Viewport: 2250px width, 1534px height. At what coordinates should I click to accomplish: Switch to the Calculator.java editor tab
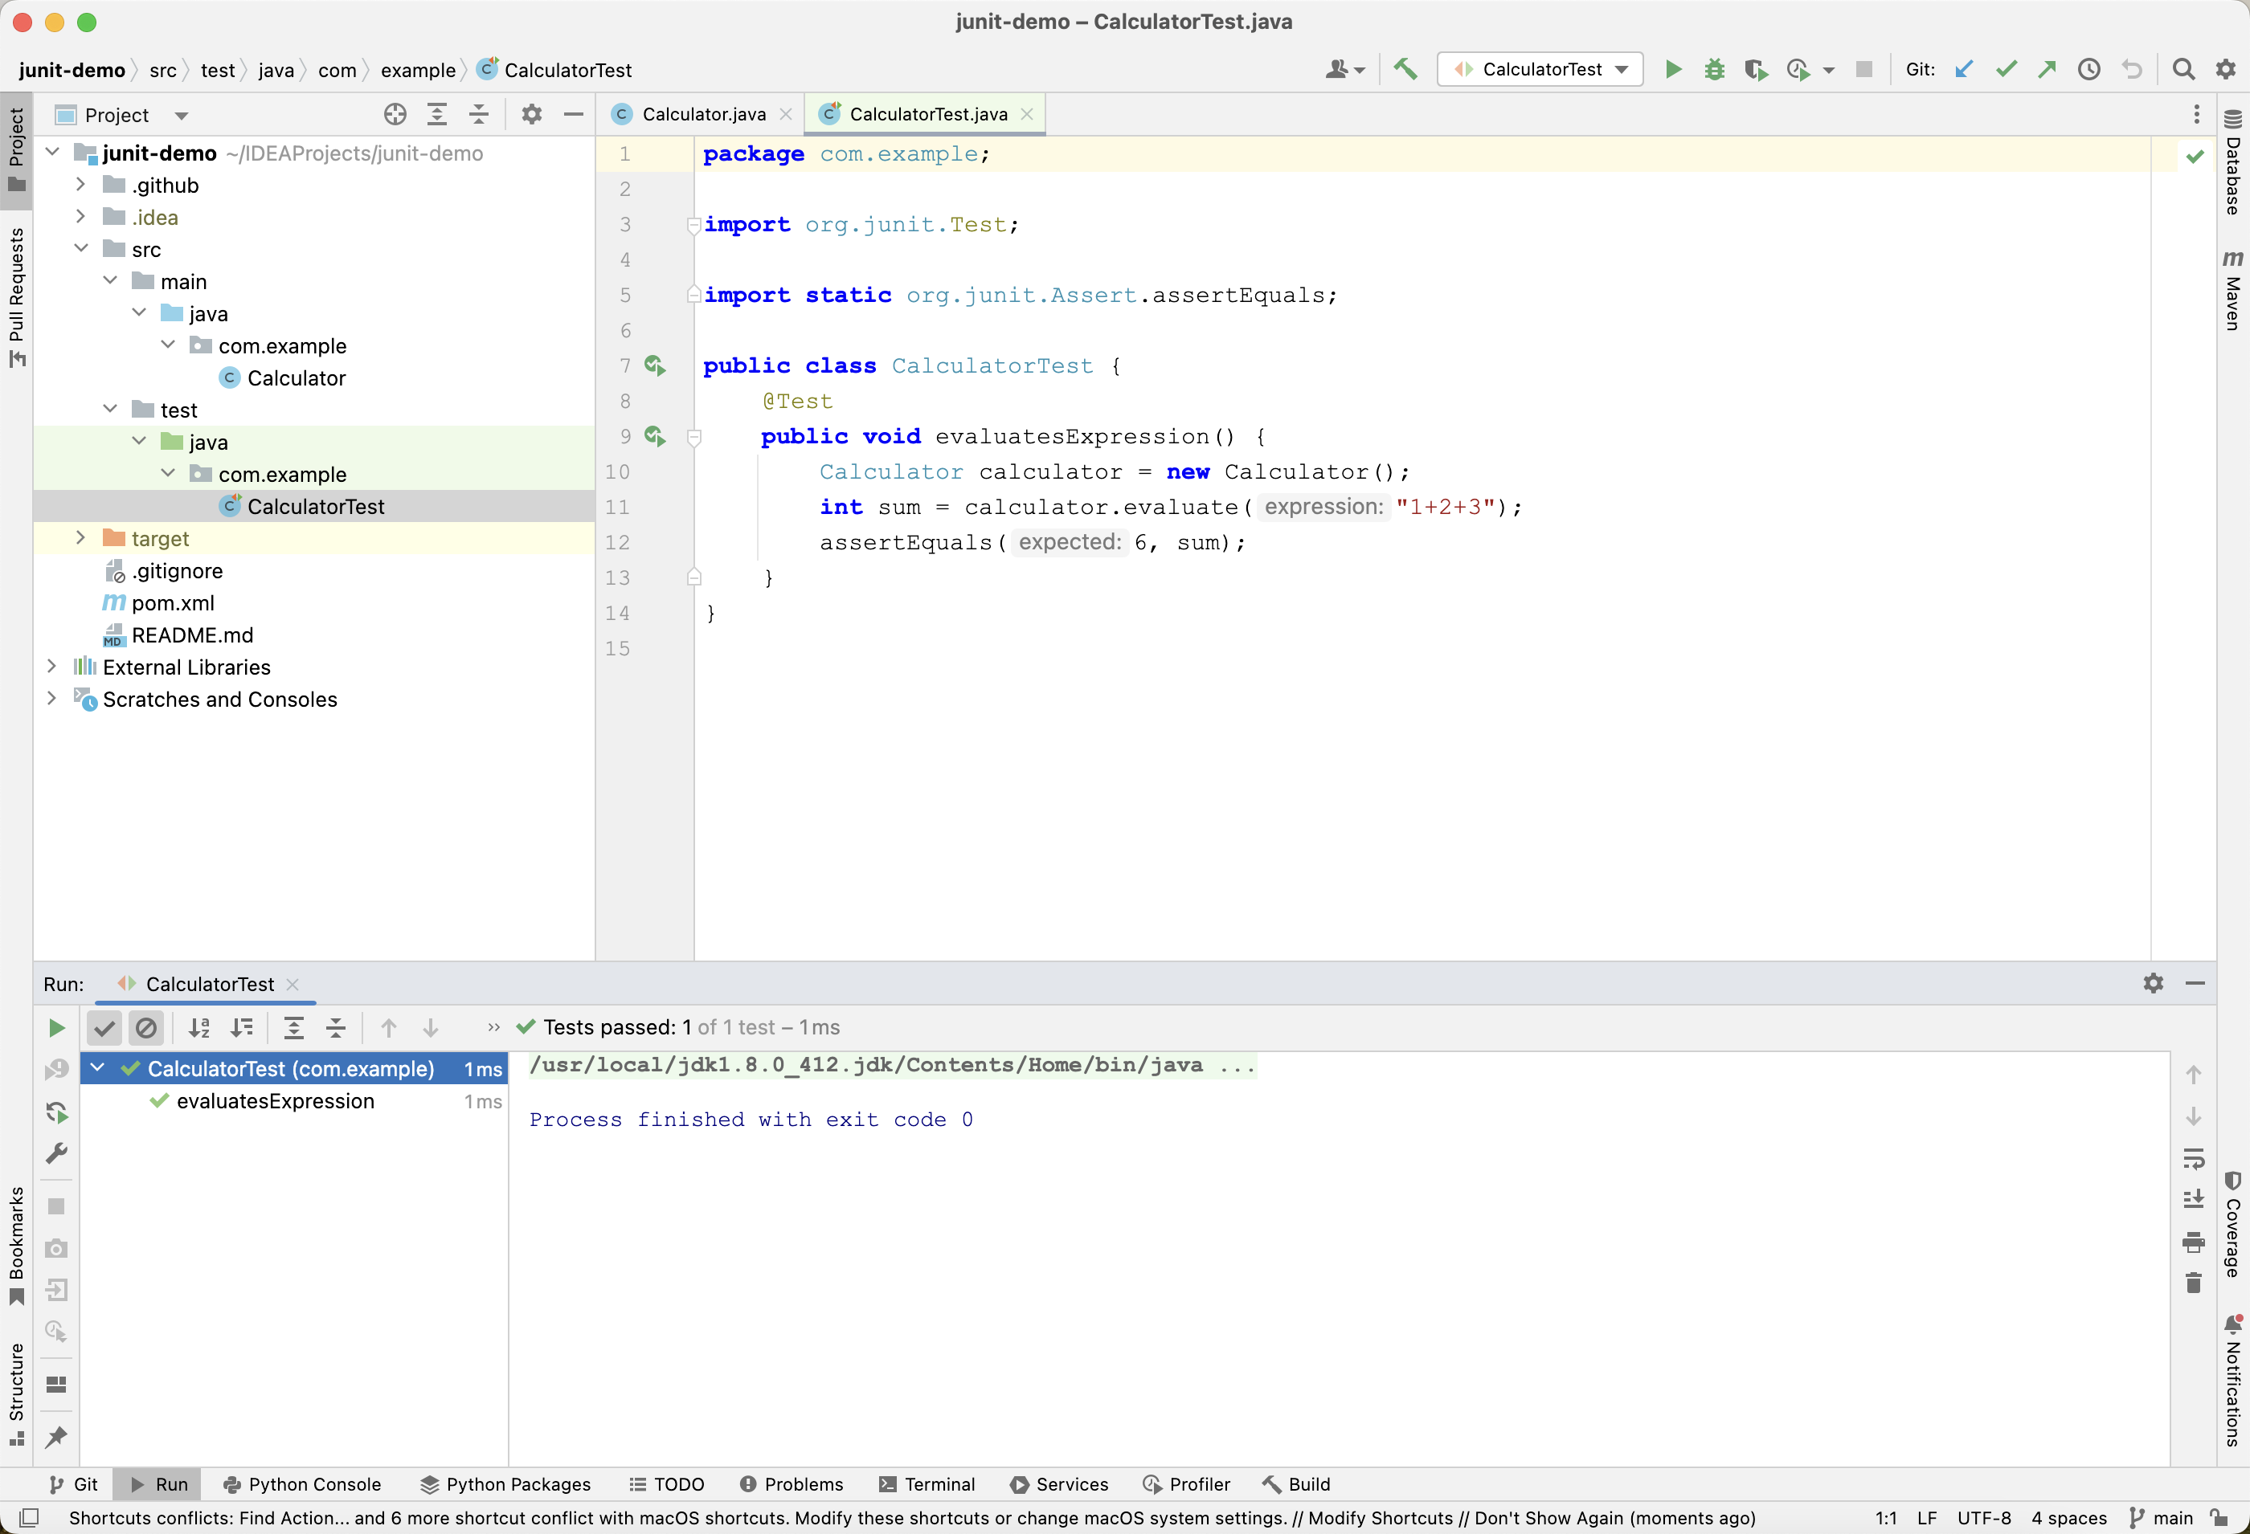703,114
